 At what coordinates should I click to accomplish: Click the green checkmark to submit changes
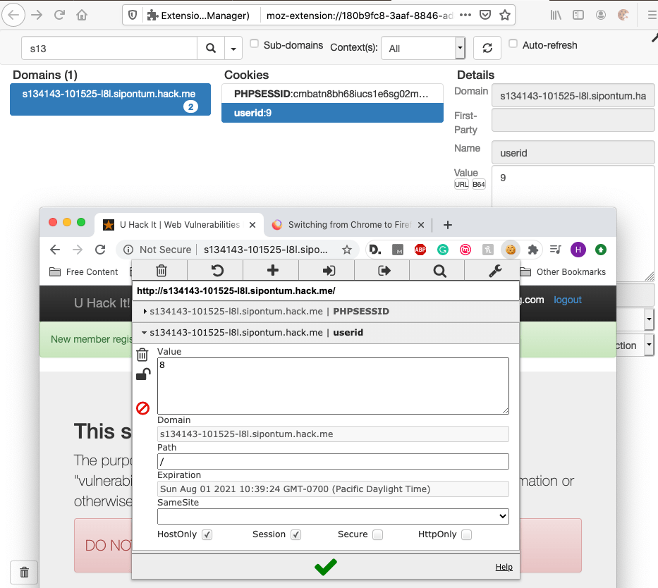coord(325,566)
